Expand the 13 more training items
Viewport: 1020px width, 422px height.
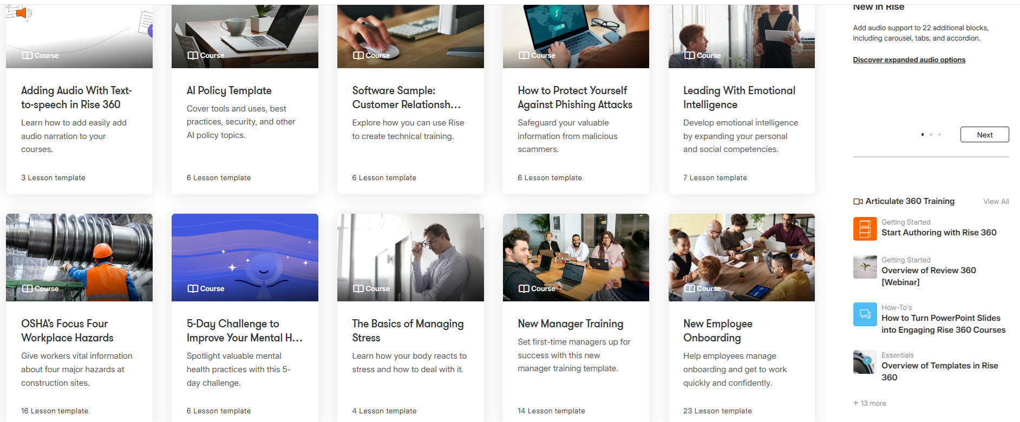point(869,403)
